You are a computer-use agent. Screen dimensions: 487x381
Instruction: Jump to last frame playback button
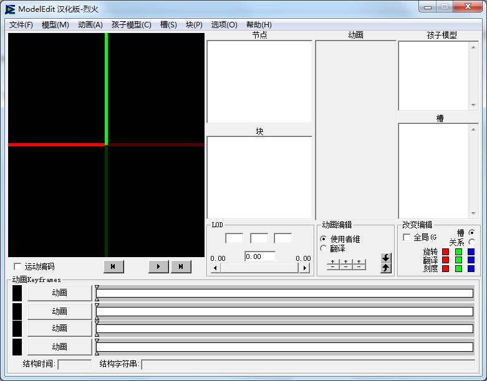tap(181, 266)
